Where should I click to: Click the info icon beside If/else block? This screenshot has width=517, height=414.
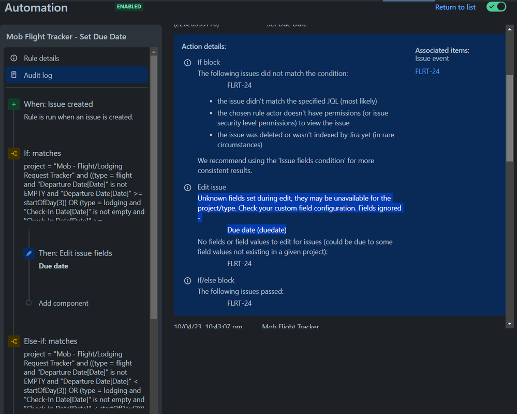click(x=188, y=281)
